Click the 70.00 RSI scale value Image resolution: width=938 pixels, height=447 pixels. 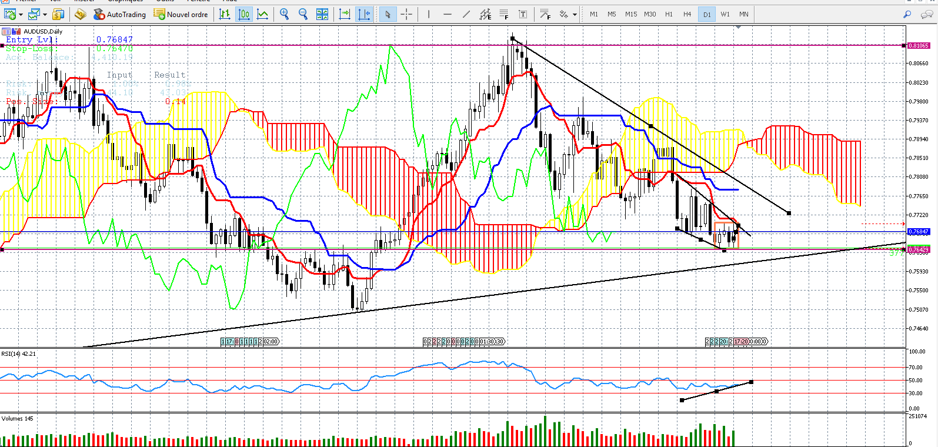916,368
